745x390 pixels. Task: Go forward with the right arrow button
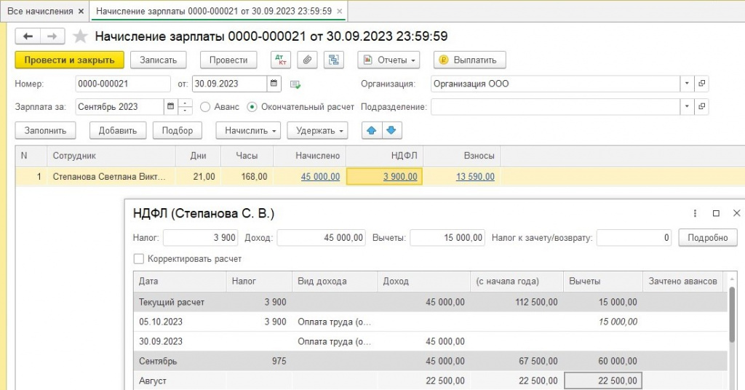52,36
